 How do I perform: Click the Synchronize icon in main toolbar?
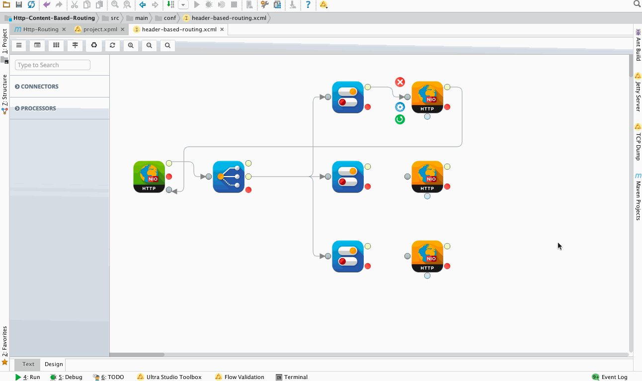pos(31,4)
